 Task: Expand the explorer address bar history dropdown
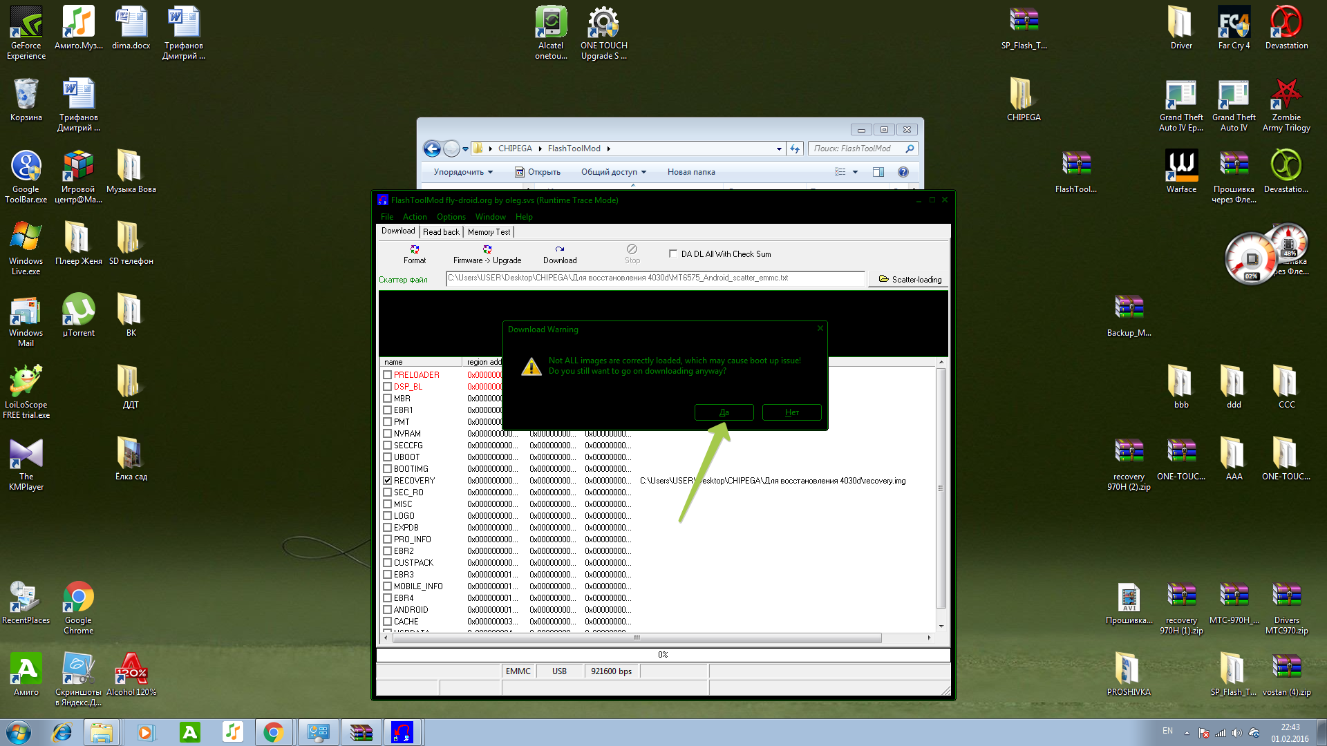tap(779, 149)
